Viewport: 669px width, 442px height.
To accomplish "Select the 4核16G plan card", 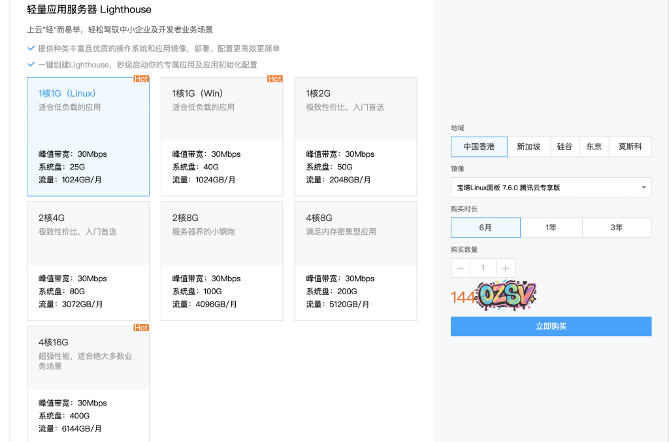I will coord(88,382).
